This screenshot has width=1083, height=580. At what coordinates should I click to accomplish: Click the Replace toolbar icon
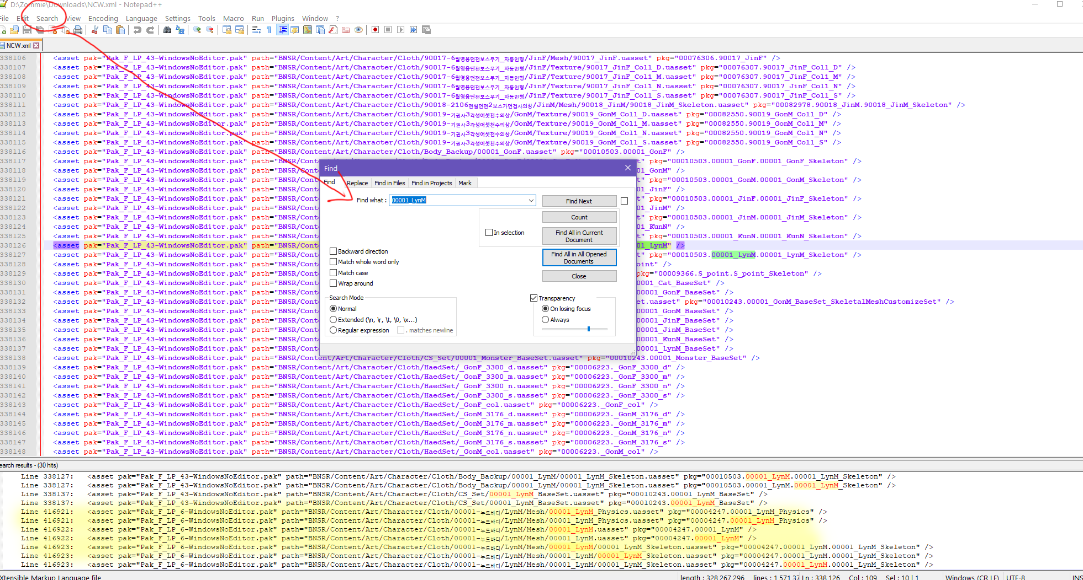(180, 30)
